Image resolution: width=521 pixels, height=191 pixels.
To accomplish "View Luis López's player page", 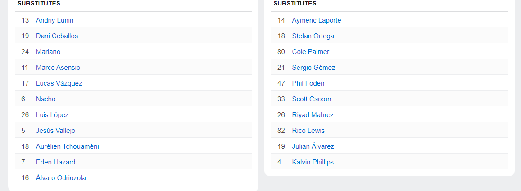I will (52, 115).
